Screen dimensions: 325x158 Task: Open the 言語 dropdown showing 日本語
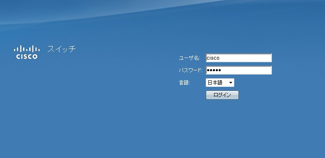click(x=220, y=83)
